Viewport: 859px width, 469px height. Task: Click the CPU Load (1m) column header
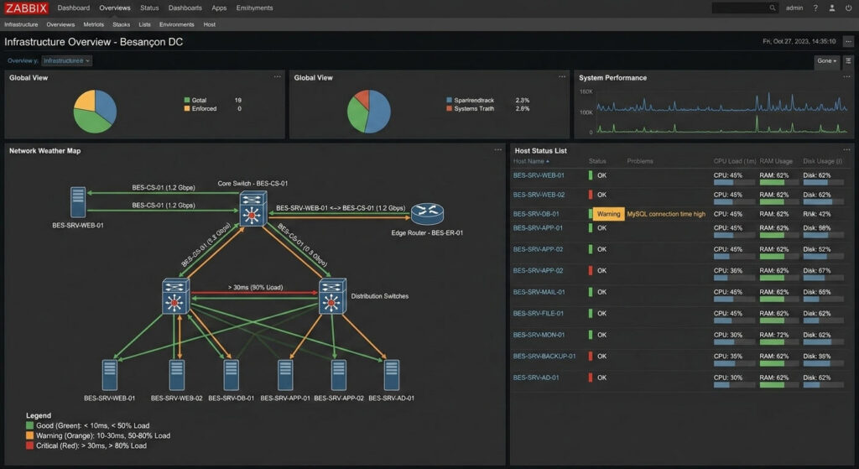coord(735,161)
